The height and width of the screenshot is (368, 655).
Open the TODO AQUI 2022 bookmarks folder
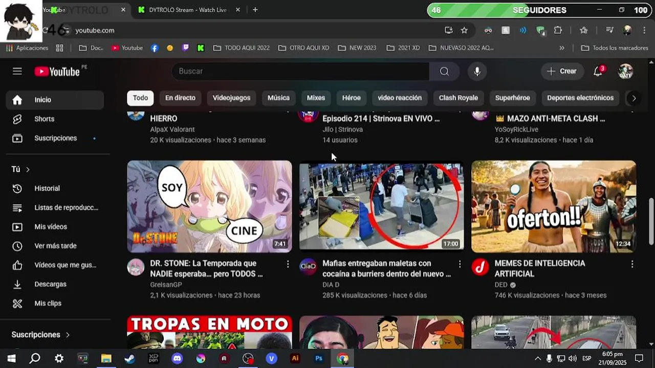[x=241, y=48]
